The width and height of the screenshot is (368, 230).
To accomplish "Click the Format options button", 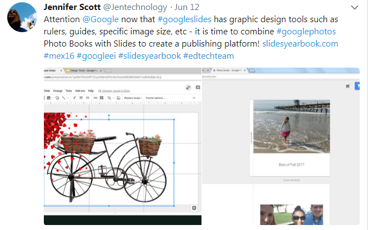I will click(155, 98).
